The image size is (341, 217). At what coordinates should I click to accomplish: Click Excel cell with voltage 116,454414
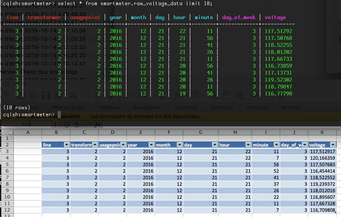coord(322,171)
